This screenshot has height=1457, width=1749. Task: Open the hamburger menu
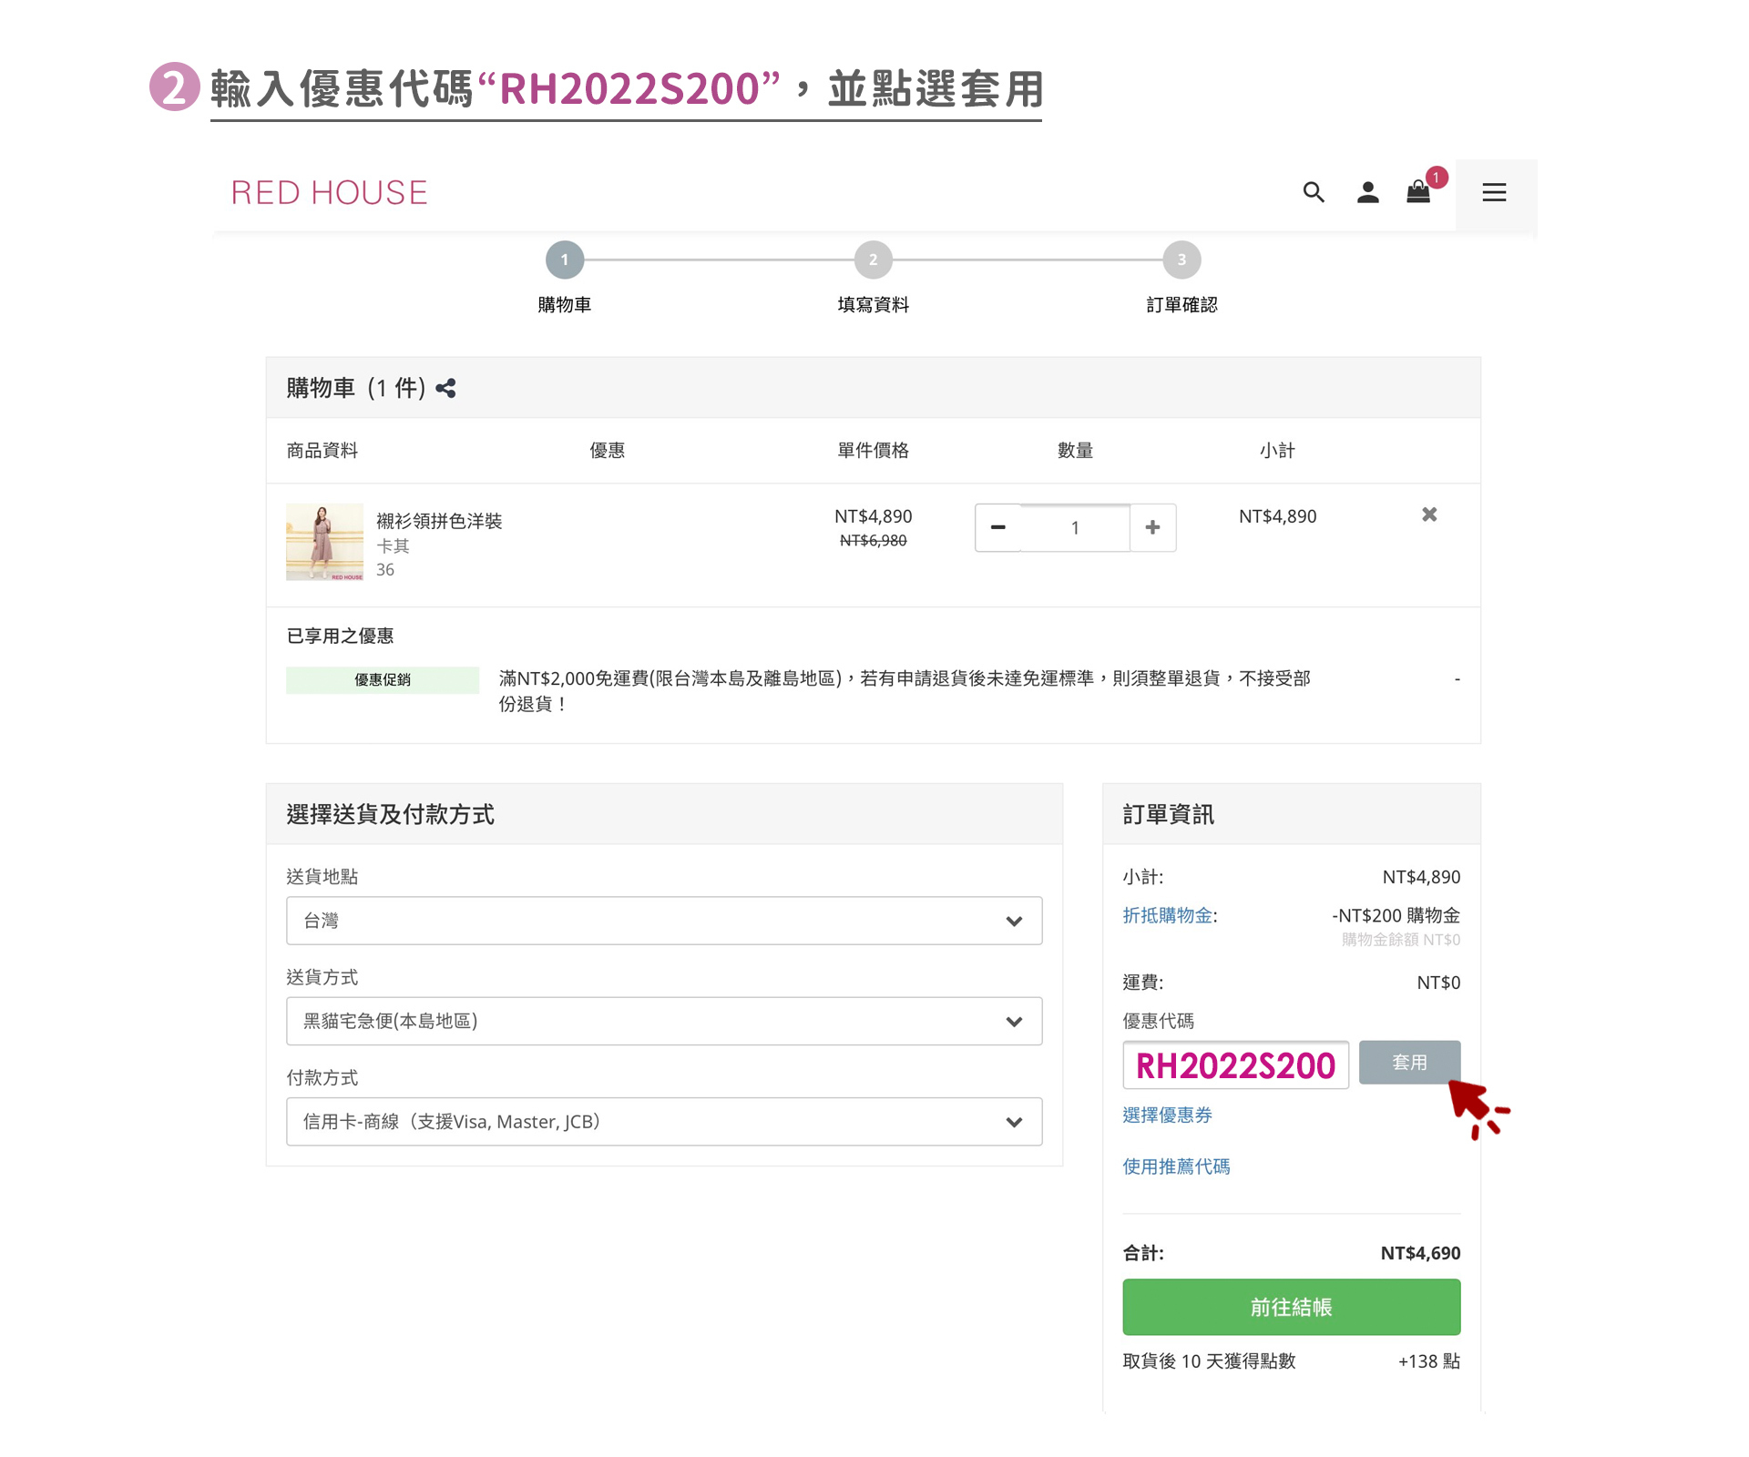pyautogui.click(x=1494, y=192)
